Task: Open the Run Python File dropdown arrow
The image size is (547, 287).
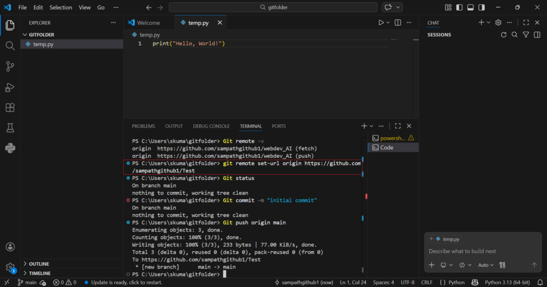Action: (388, 22)
